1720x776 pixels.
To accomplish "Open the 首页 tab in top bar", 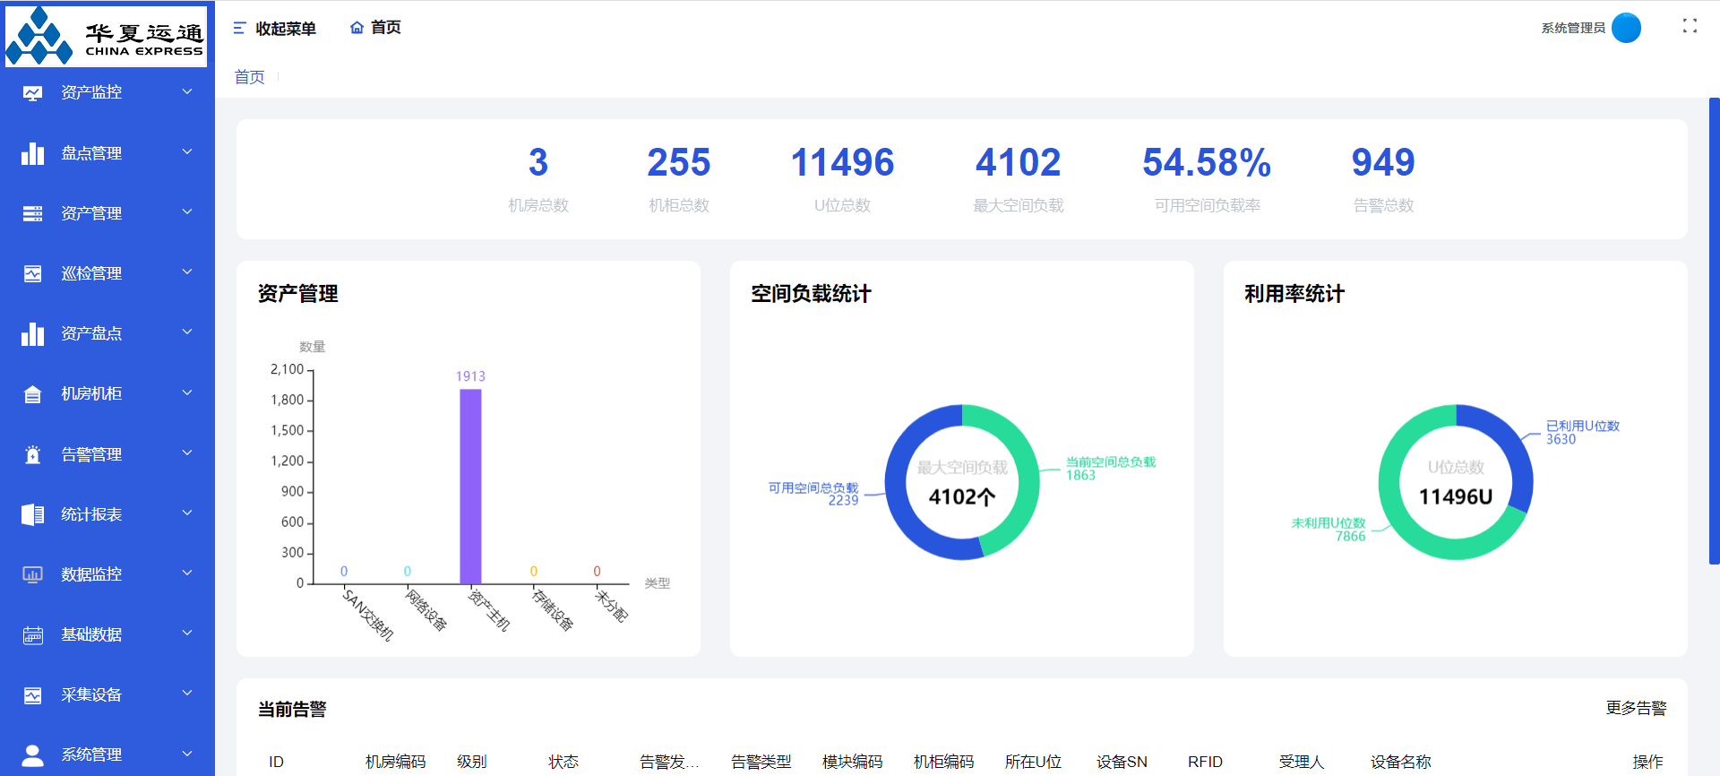I will (375, 28).
